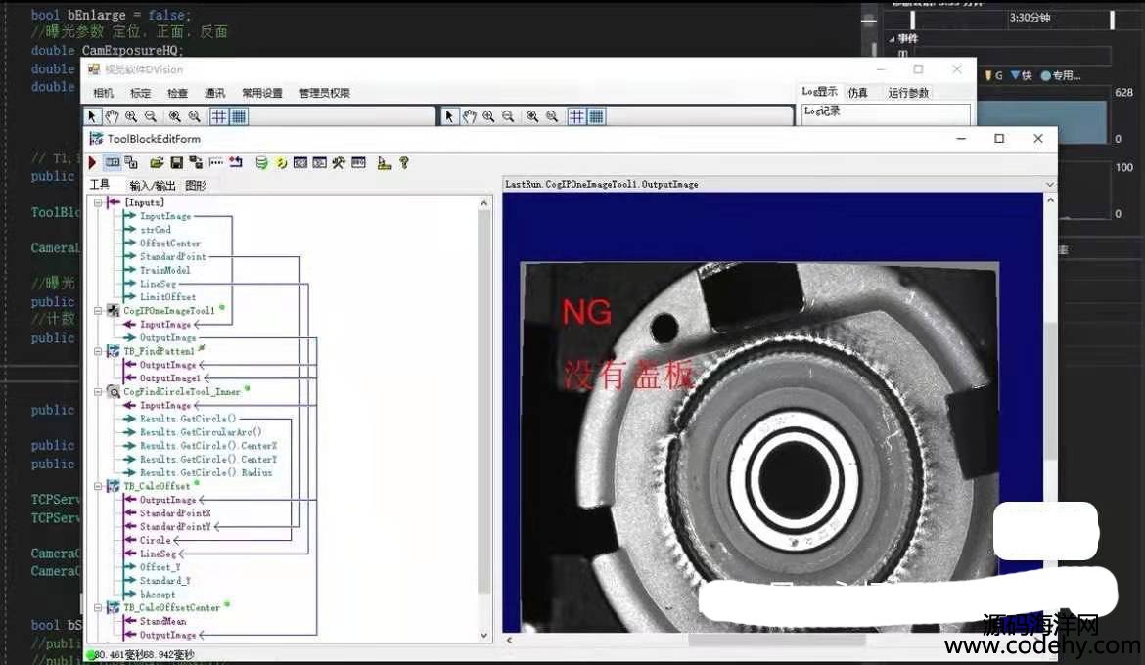Switch to the 仿真 tab
The height and width of the screenshot is (665, 1145).
858,93
